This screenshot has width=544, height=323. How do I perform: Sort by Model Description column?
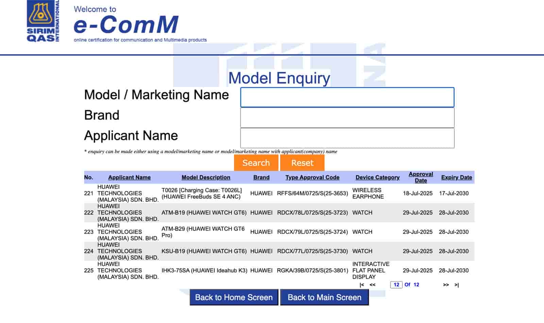pyautogui.click(x=206, y=177)
